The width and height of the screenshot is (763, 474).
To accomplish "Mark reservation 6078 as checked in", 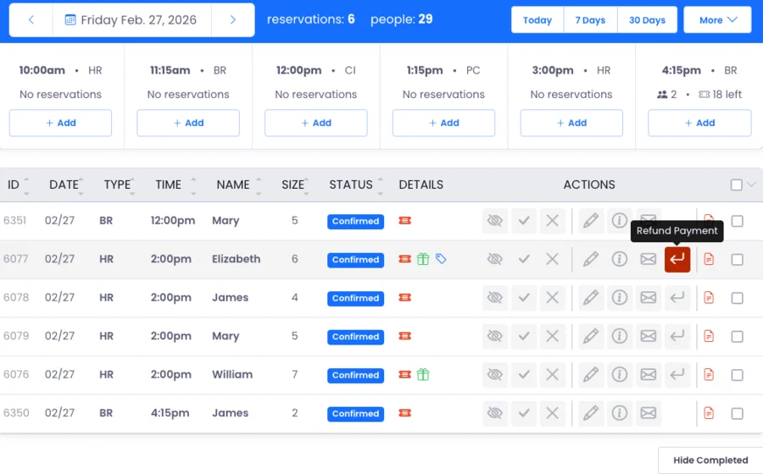I will [524, 298].
